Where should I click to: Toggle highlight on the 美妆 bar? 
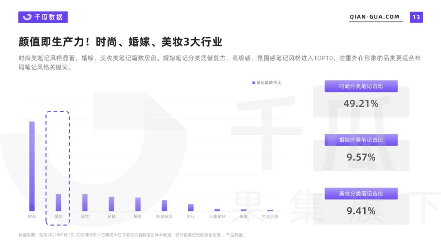[84, 202]
